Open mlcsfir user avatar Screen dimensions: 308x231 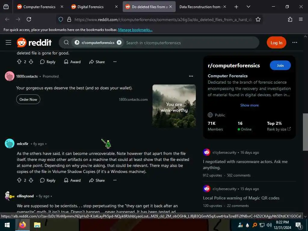coord(9,143)
